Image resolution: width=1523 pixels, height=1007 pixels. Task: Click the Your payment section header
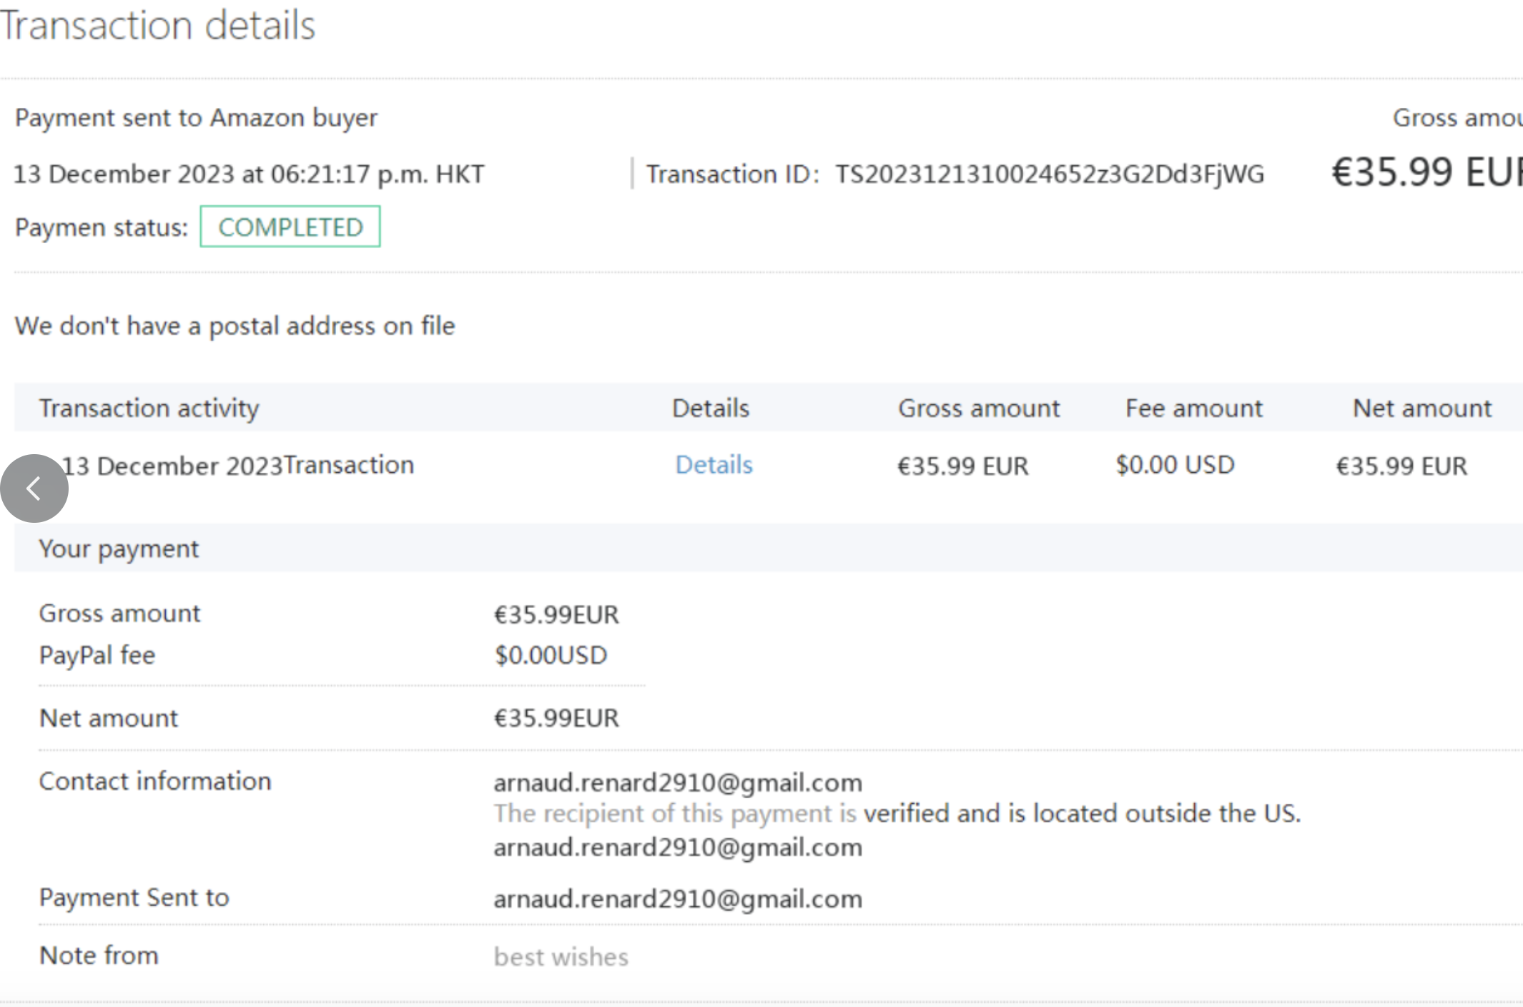[119, 549]
